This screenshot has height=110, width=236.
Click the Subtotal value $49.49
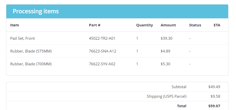tap(214, 87)
